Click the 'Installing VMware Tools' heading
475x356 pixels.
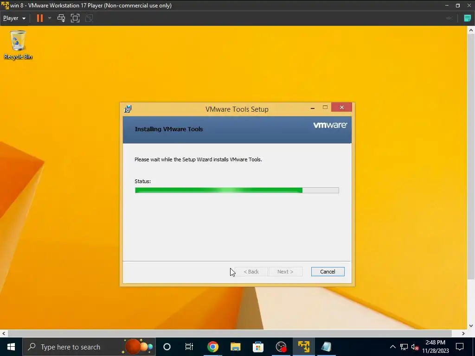click(169, 129)
